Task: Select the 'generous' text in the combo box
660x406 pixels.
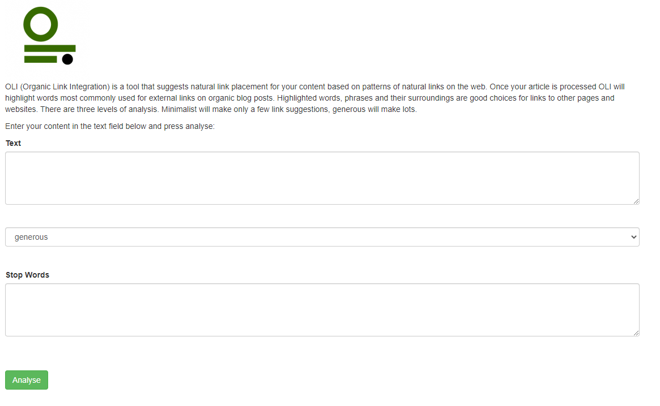Action: point(31,237)
